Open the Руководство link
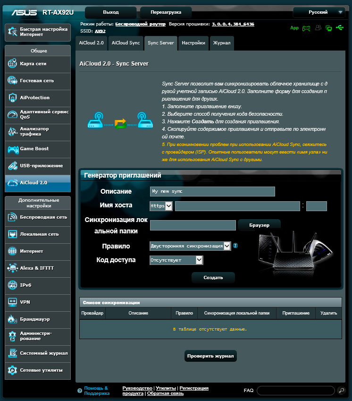The image size is (352, 401). click(x=137, y=388)
